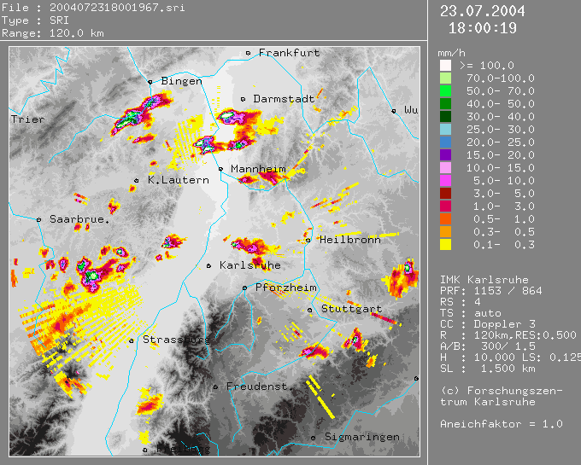Click the Pforzheim city marker
The image size is (581, 465).
[x=244, y=288]
